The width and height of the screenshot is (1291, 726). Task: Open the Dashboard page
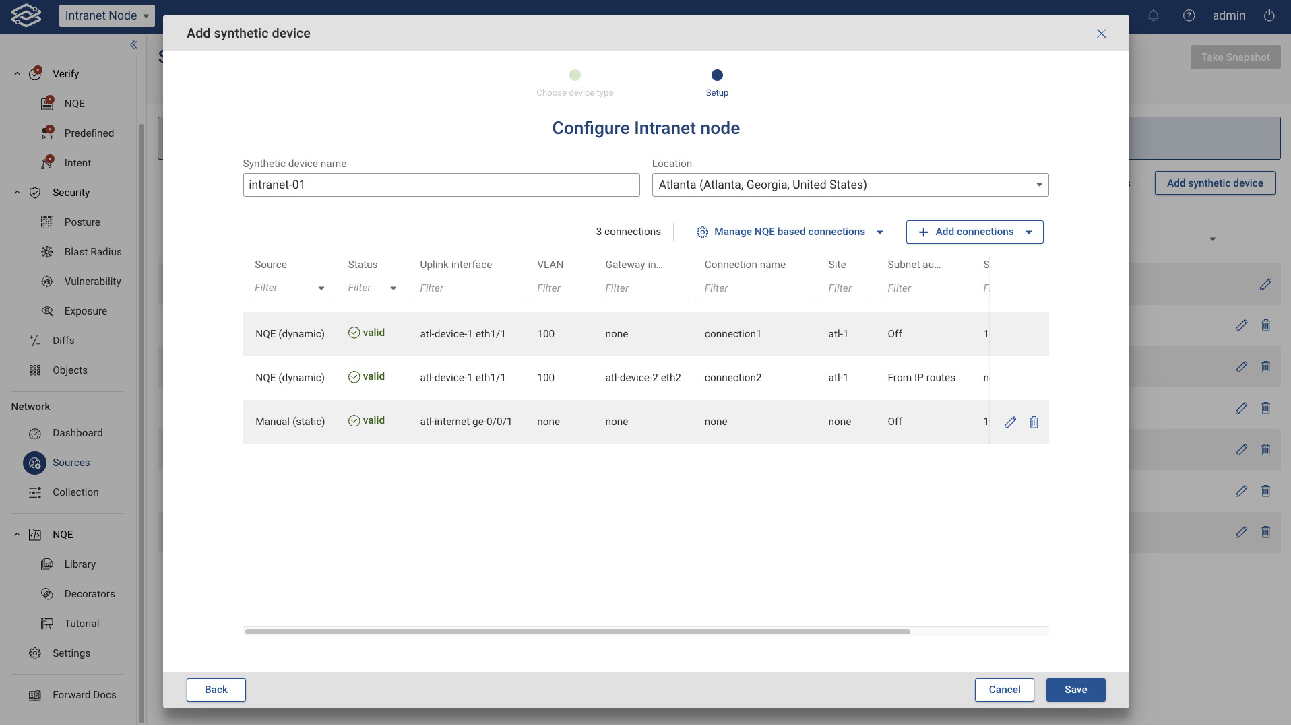[x=79, y=433]
